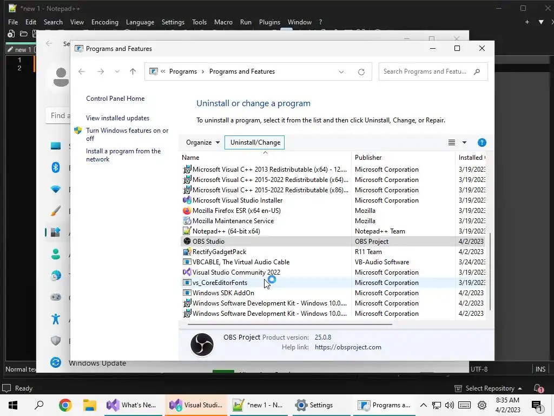Click the https://obsproject.com help link
The height and width of the screenshot is (416, 554).
[348, 347]
